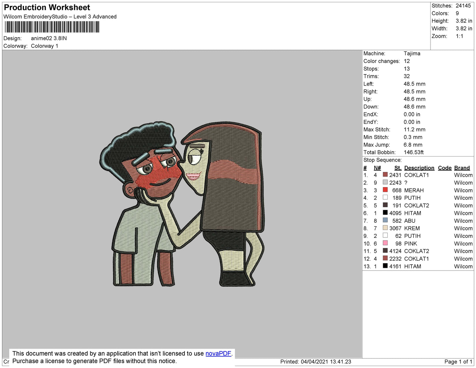The width and height of the screenshot is (476, 368).
Task: Click the Width value '3.82 in'
Action: (x=464, y=29)
